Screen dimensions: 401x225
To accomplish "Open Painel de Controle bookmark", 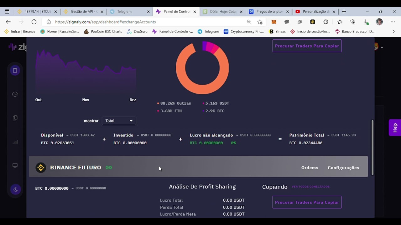I will coord(172,31).
